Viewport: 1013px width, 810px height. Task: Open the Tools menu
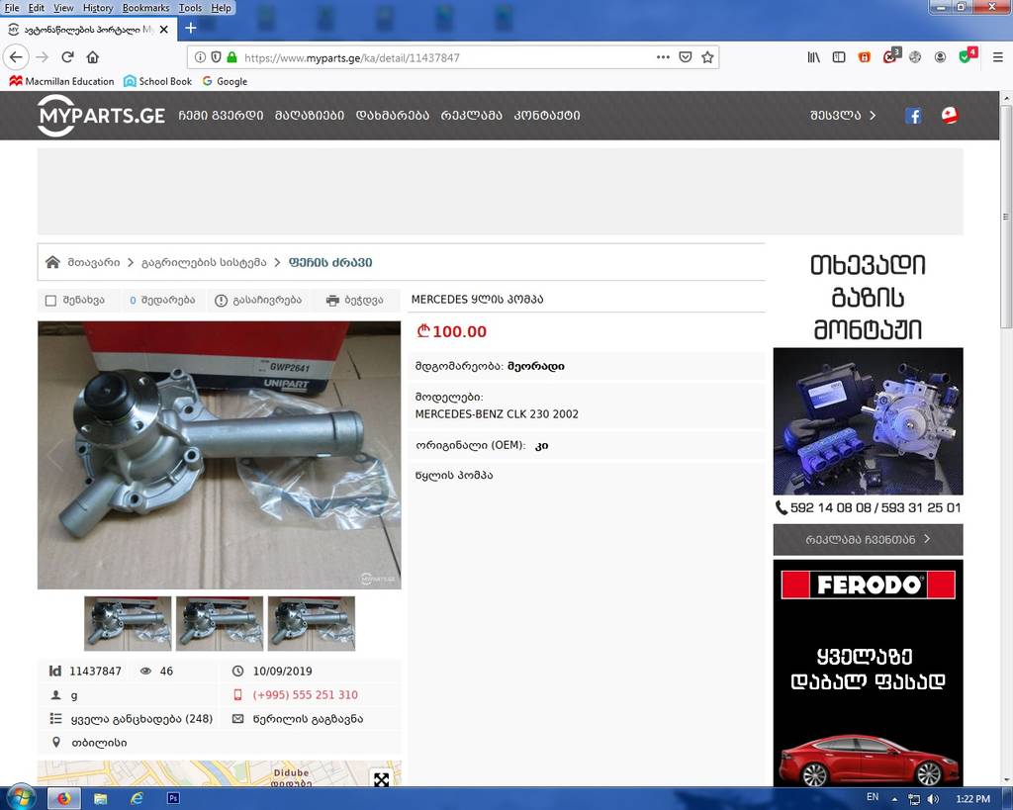pos(191,8)
